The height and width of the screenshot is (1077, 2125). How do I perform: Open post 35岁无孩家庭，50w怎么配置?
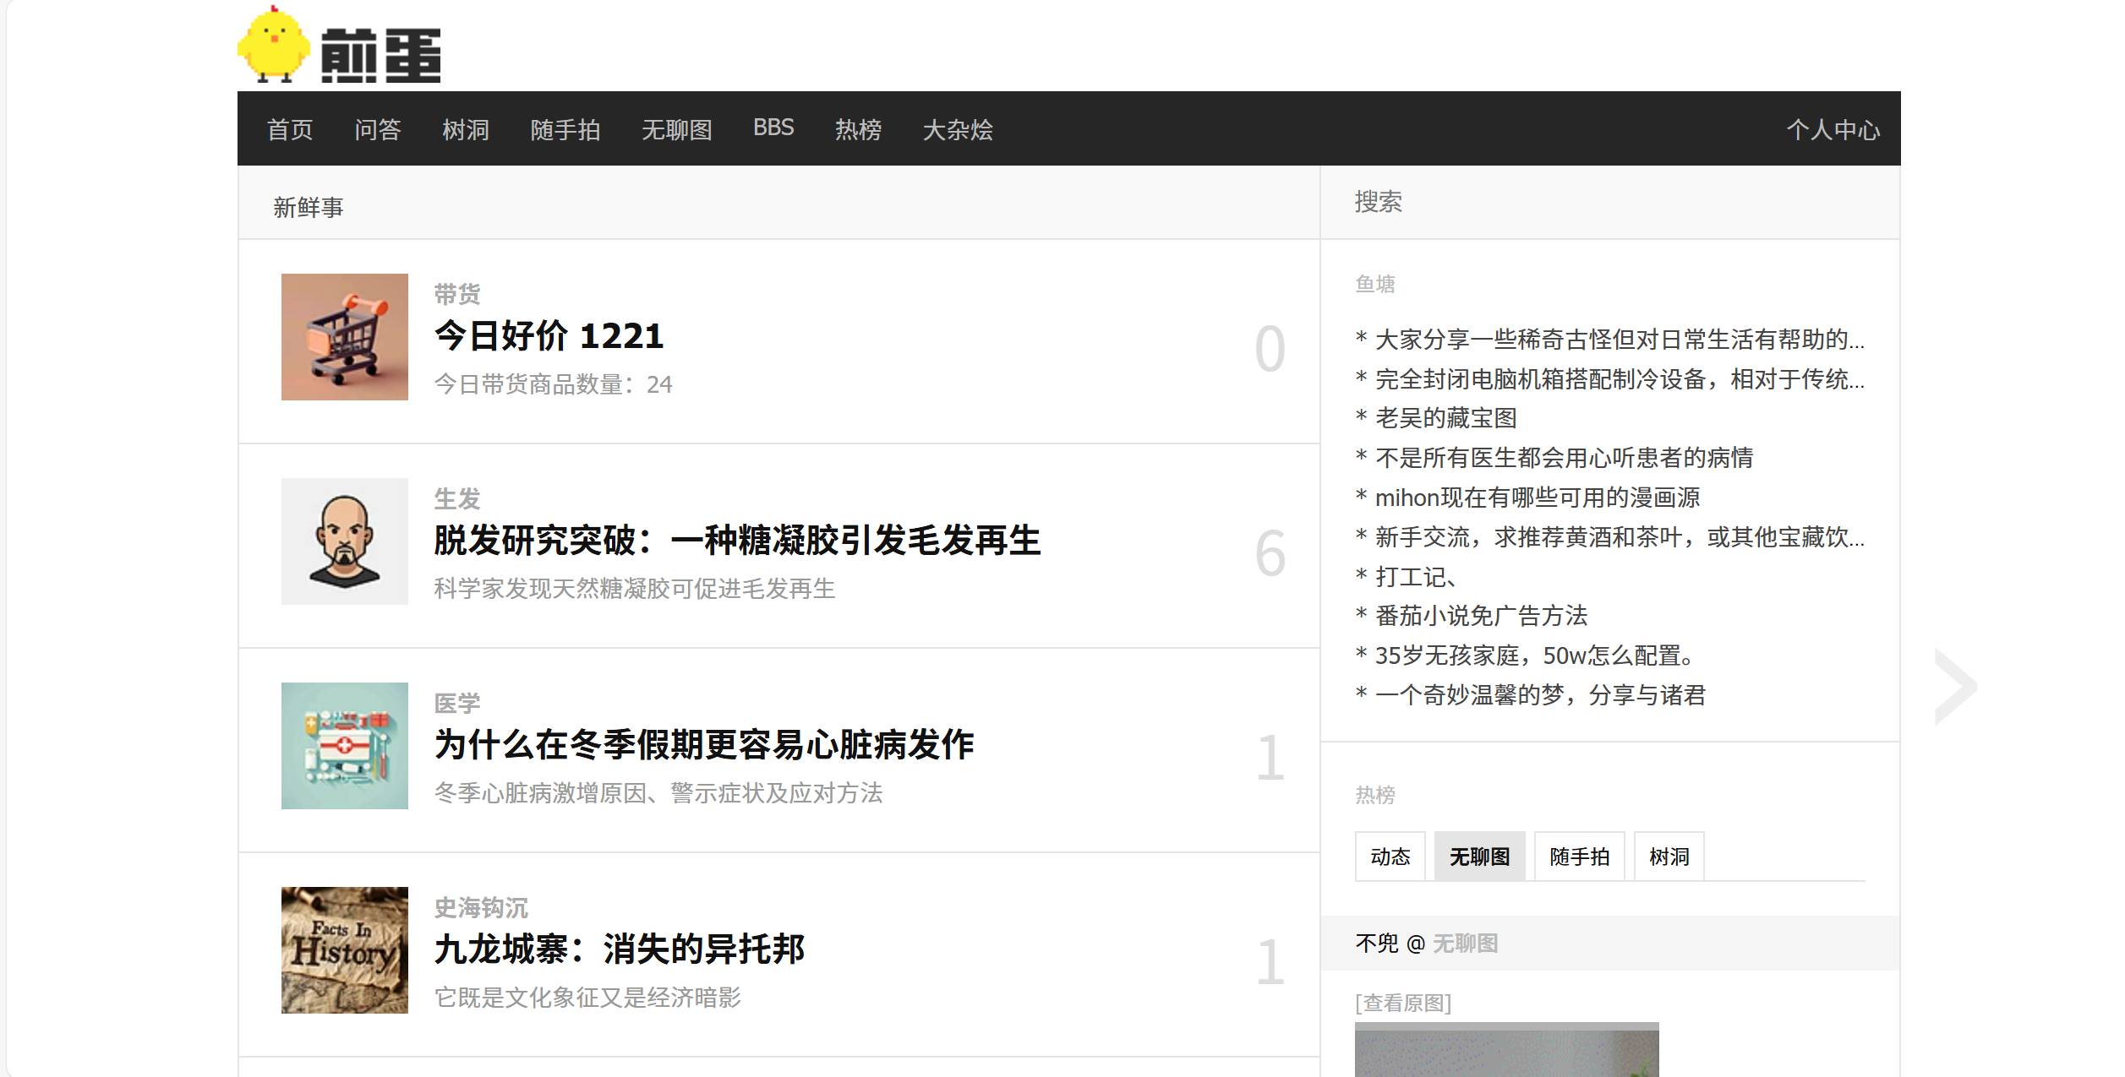click(x=1535, y=655)
